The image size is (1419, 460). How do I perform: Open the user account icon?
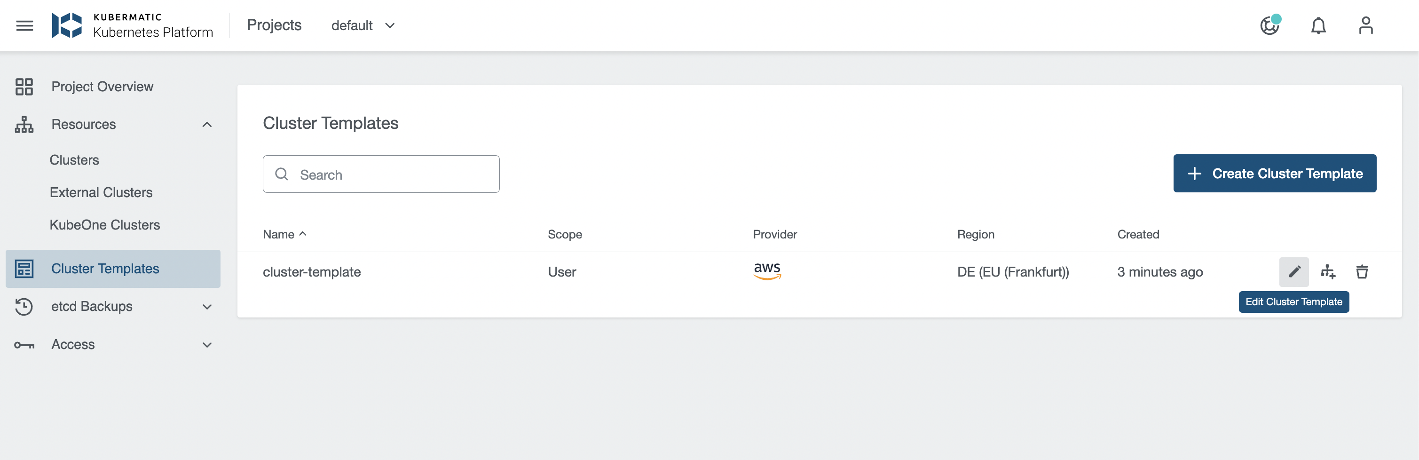[x=1365, y=25]
